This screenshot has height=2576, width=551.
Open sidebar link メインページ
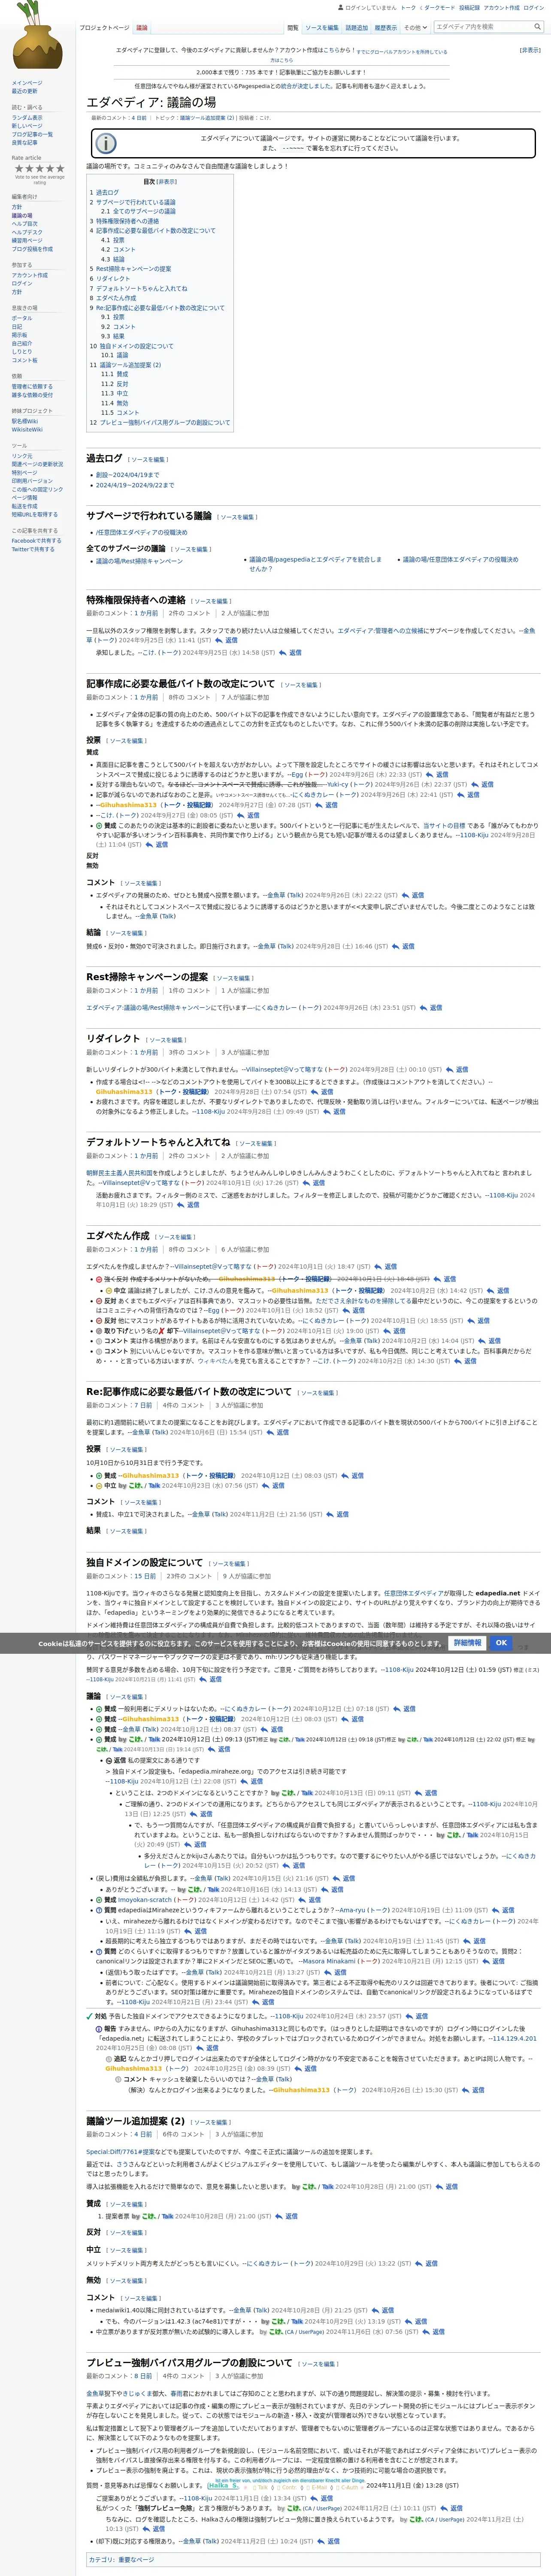click(27, 83)
